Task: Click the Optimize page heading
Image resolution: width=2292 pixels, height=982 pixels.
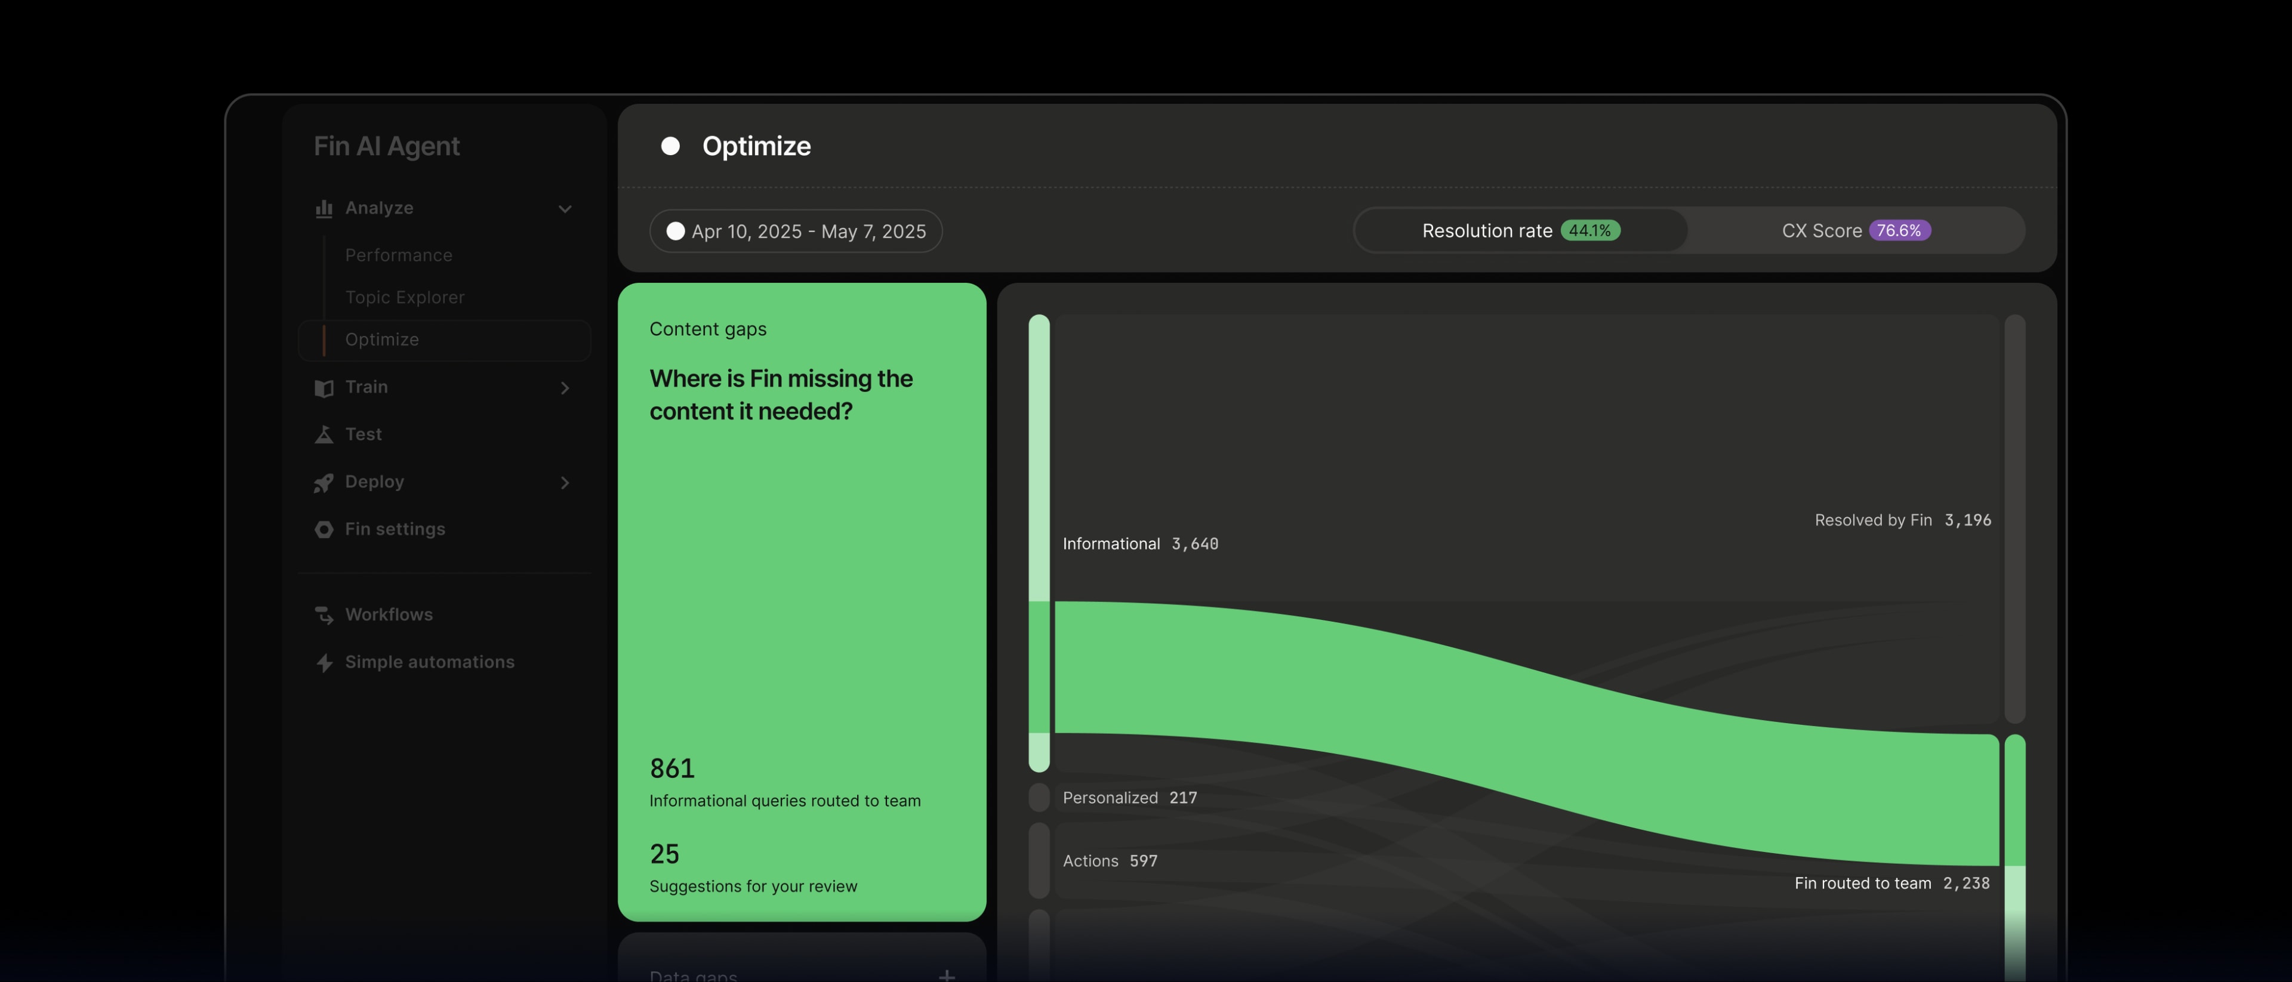Action: pyautogui.click(x=756, y=146)
